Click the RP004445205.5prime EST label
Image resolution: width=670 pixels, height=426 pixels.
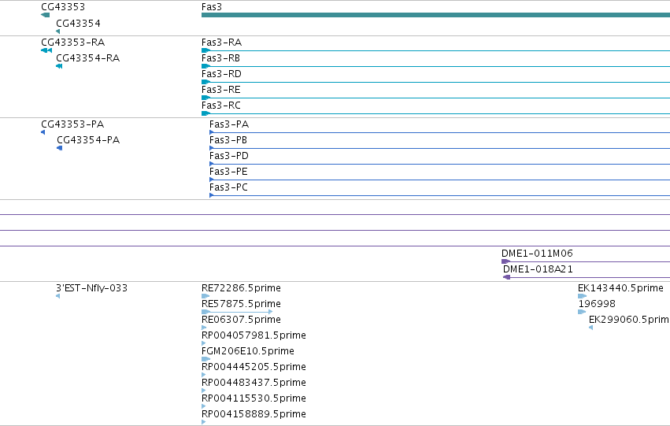(254, 367)
